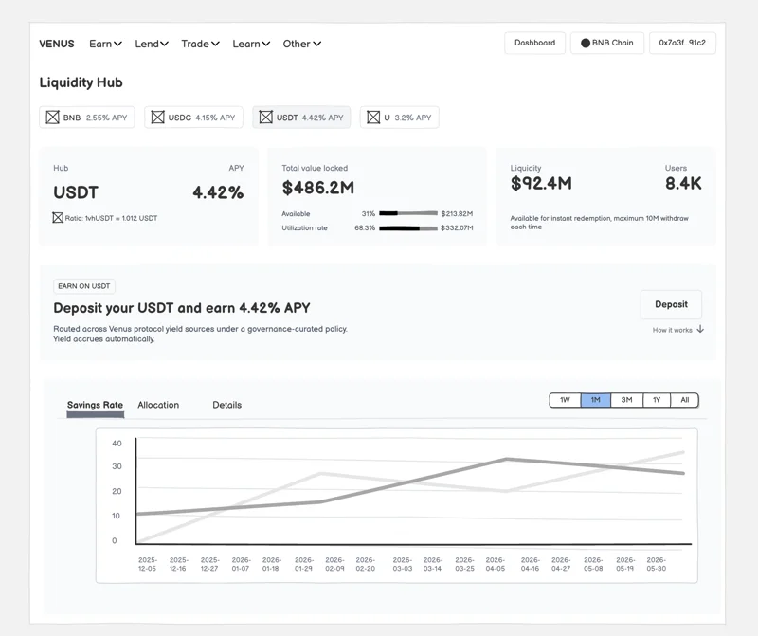Click the Dashboard button
This screenshot has height=636, width=758.
click(534, 43)
